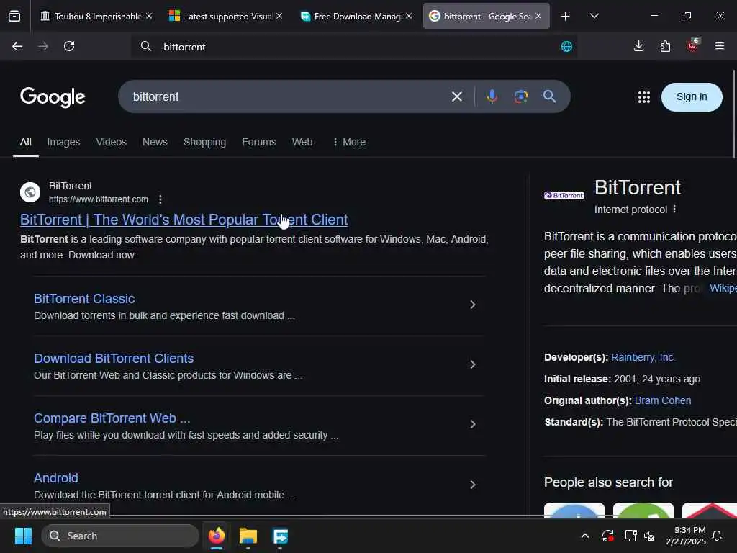737x553 pixels.
Task: Open the muted volume tray icon
Action: (650, 536)
